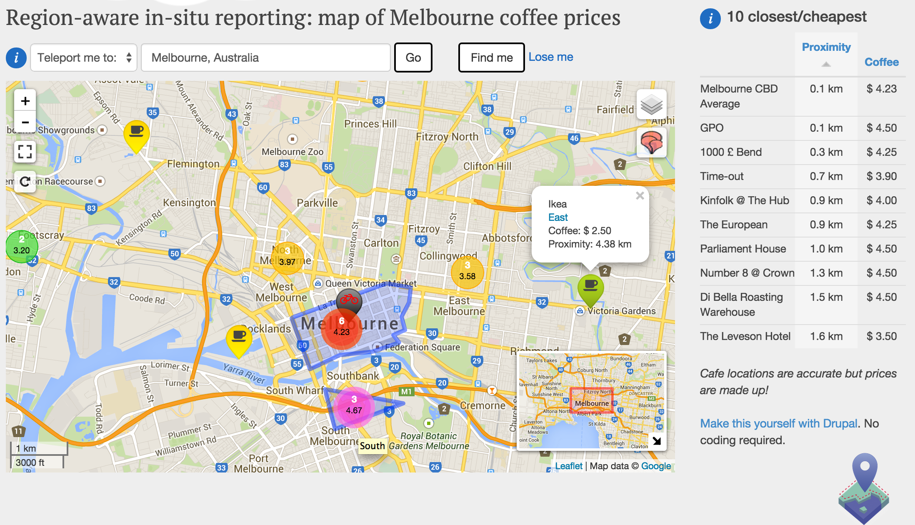Click The Leveson Hotel row name
This screenshot has width=915, height=525.
(x=745, y=336)
